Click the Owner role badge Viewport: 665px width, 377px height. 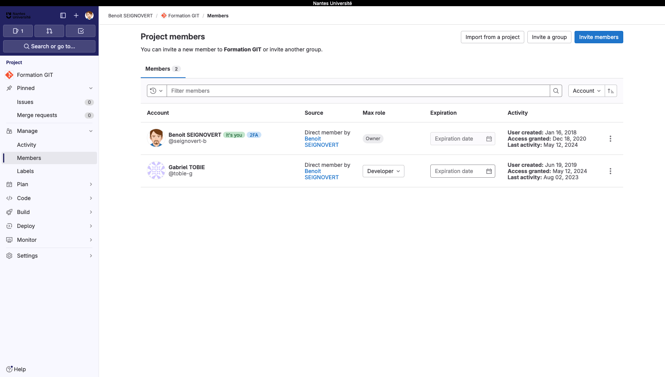[x=373, y=139]
